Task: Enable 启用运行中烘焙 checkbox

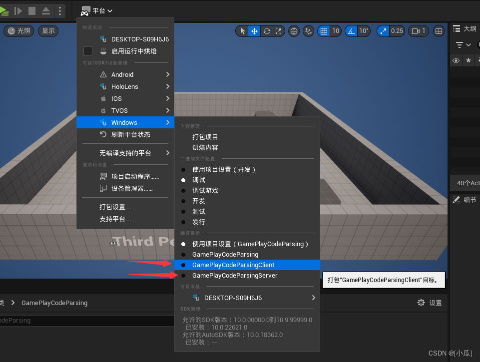Action: (88, 51)
